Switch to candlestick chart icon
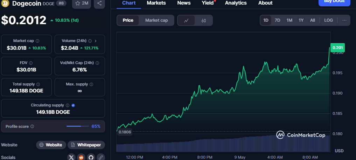356x160 pixels. pyautogui.click(x=204, y=20)
